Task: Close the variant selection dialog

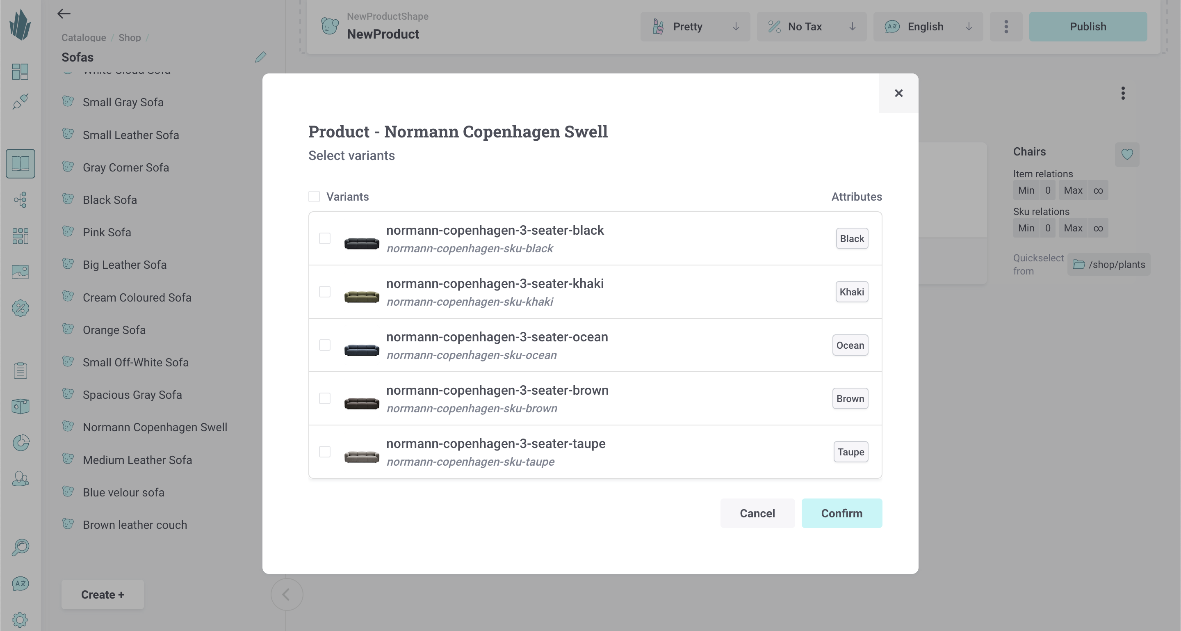Action: point(898,93)
